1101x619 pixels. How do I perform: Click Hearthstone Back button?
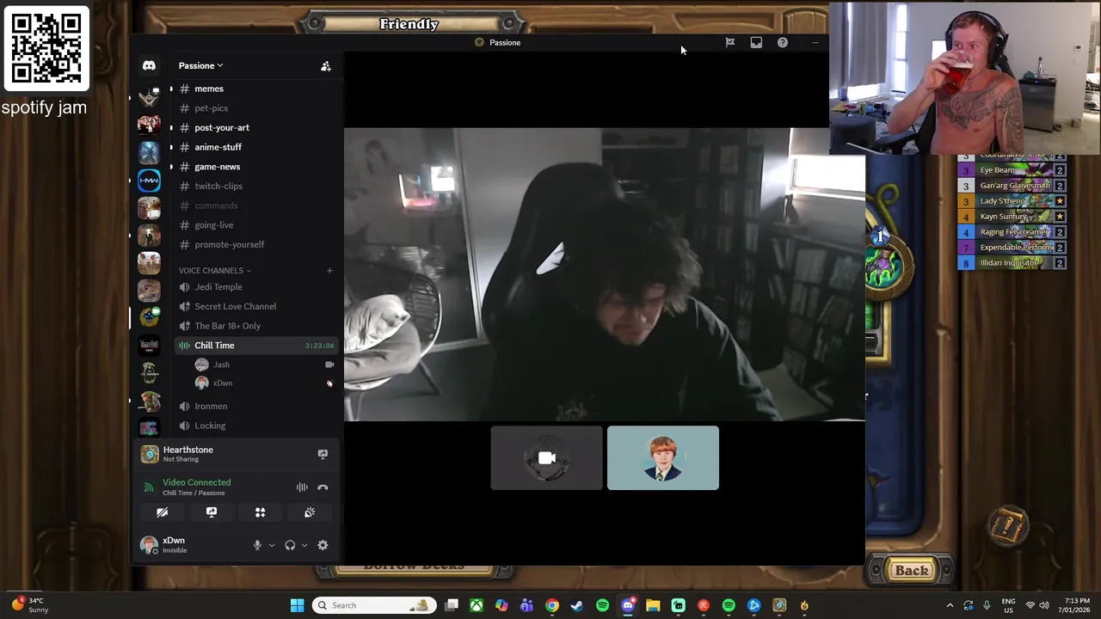click(911, 570)
